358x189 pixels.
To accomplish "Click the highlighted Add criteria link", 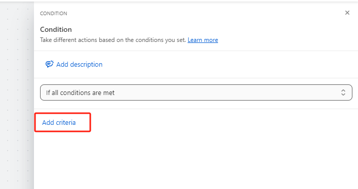I will tap(59, 122).
